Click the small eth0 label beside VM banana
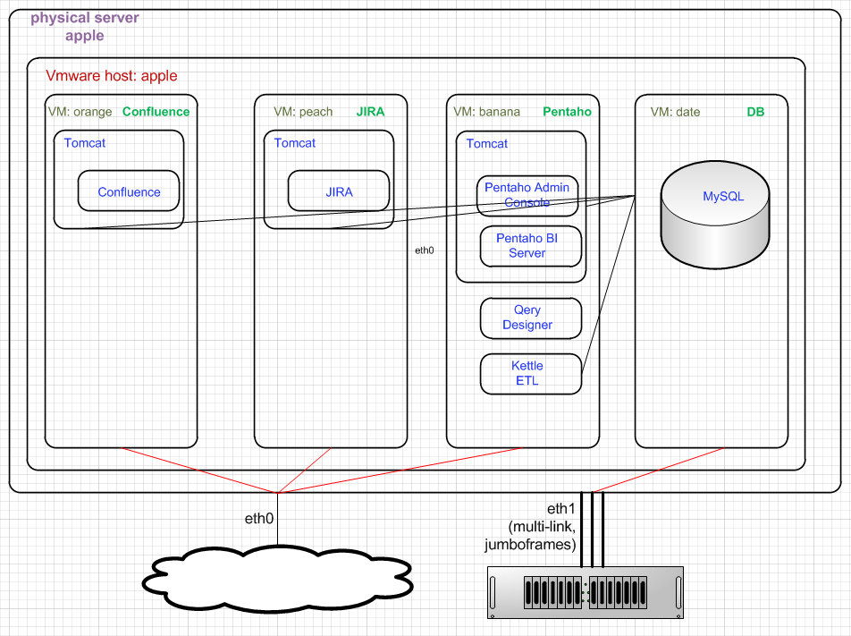Viewport: 851px width, 636px height. coord(425,250)
